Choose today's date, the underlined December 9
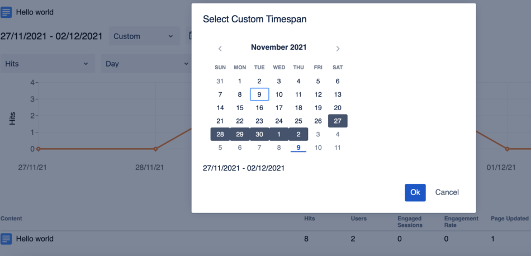This screenshot has height=256, width=531. [298, 148]
